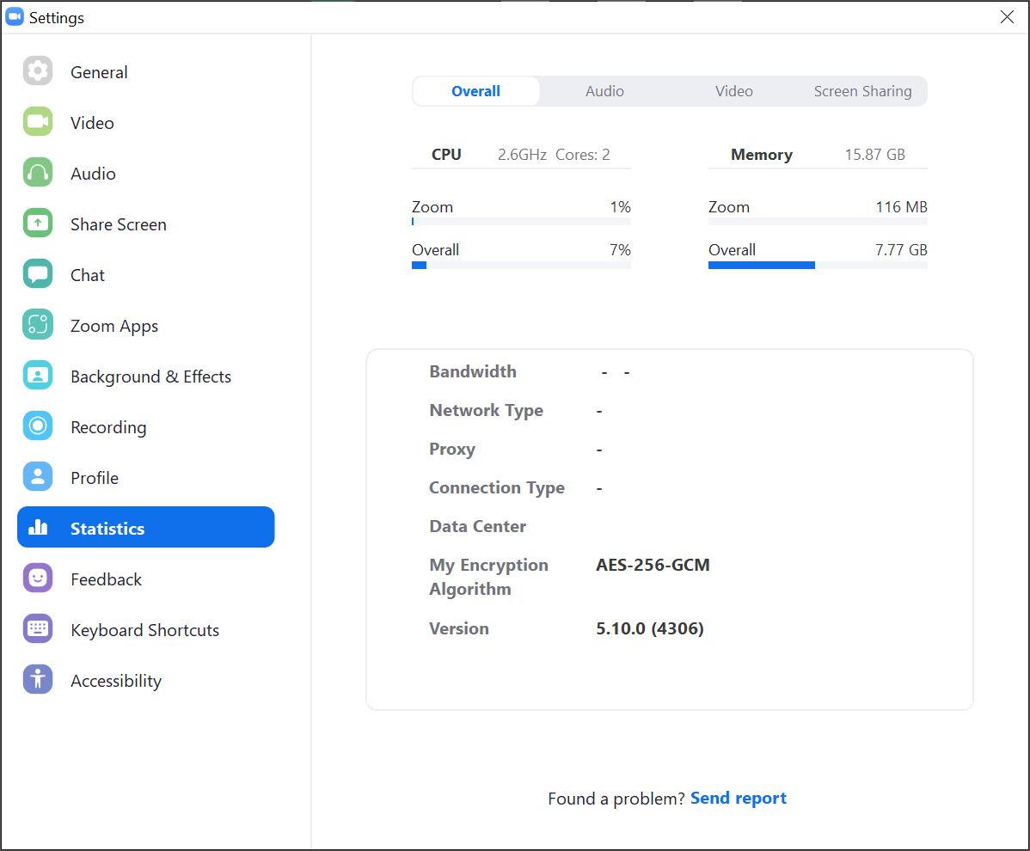The image size is (1030, 851).
Task: Open Chat settings speech bubble icon
Action: [x=38, y=274]
